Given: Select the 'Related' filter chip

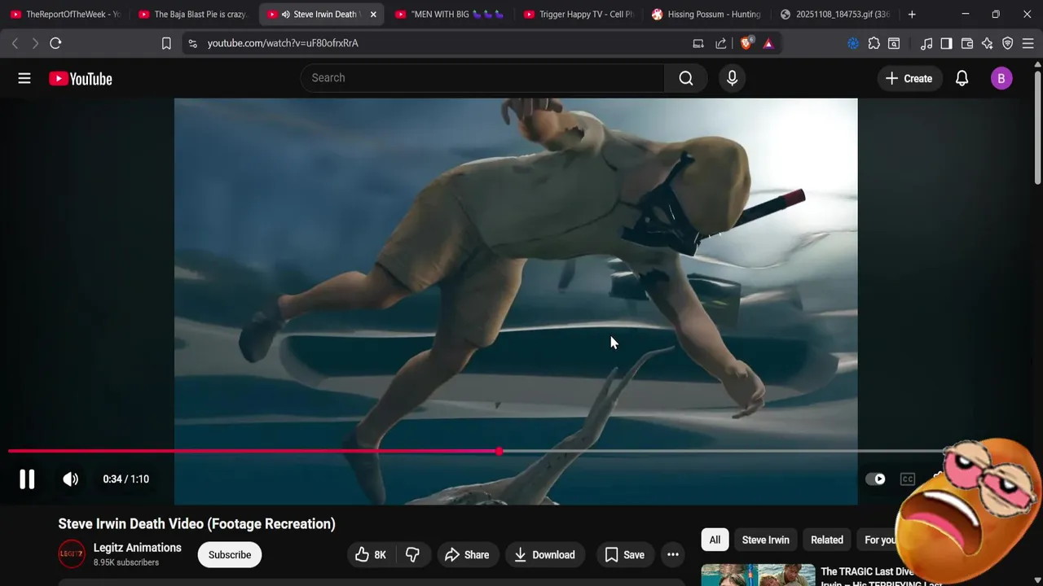Looking at the screenshot, I should point(827,540).
